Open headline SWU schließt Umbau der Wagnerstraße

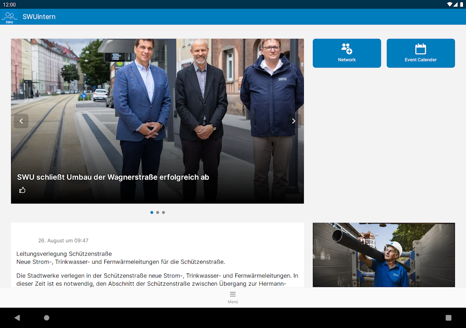click(x=113, y=177)
